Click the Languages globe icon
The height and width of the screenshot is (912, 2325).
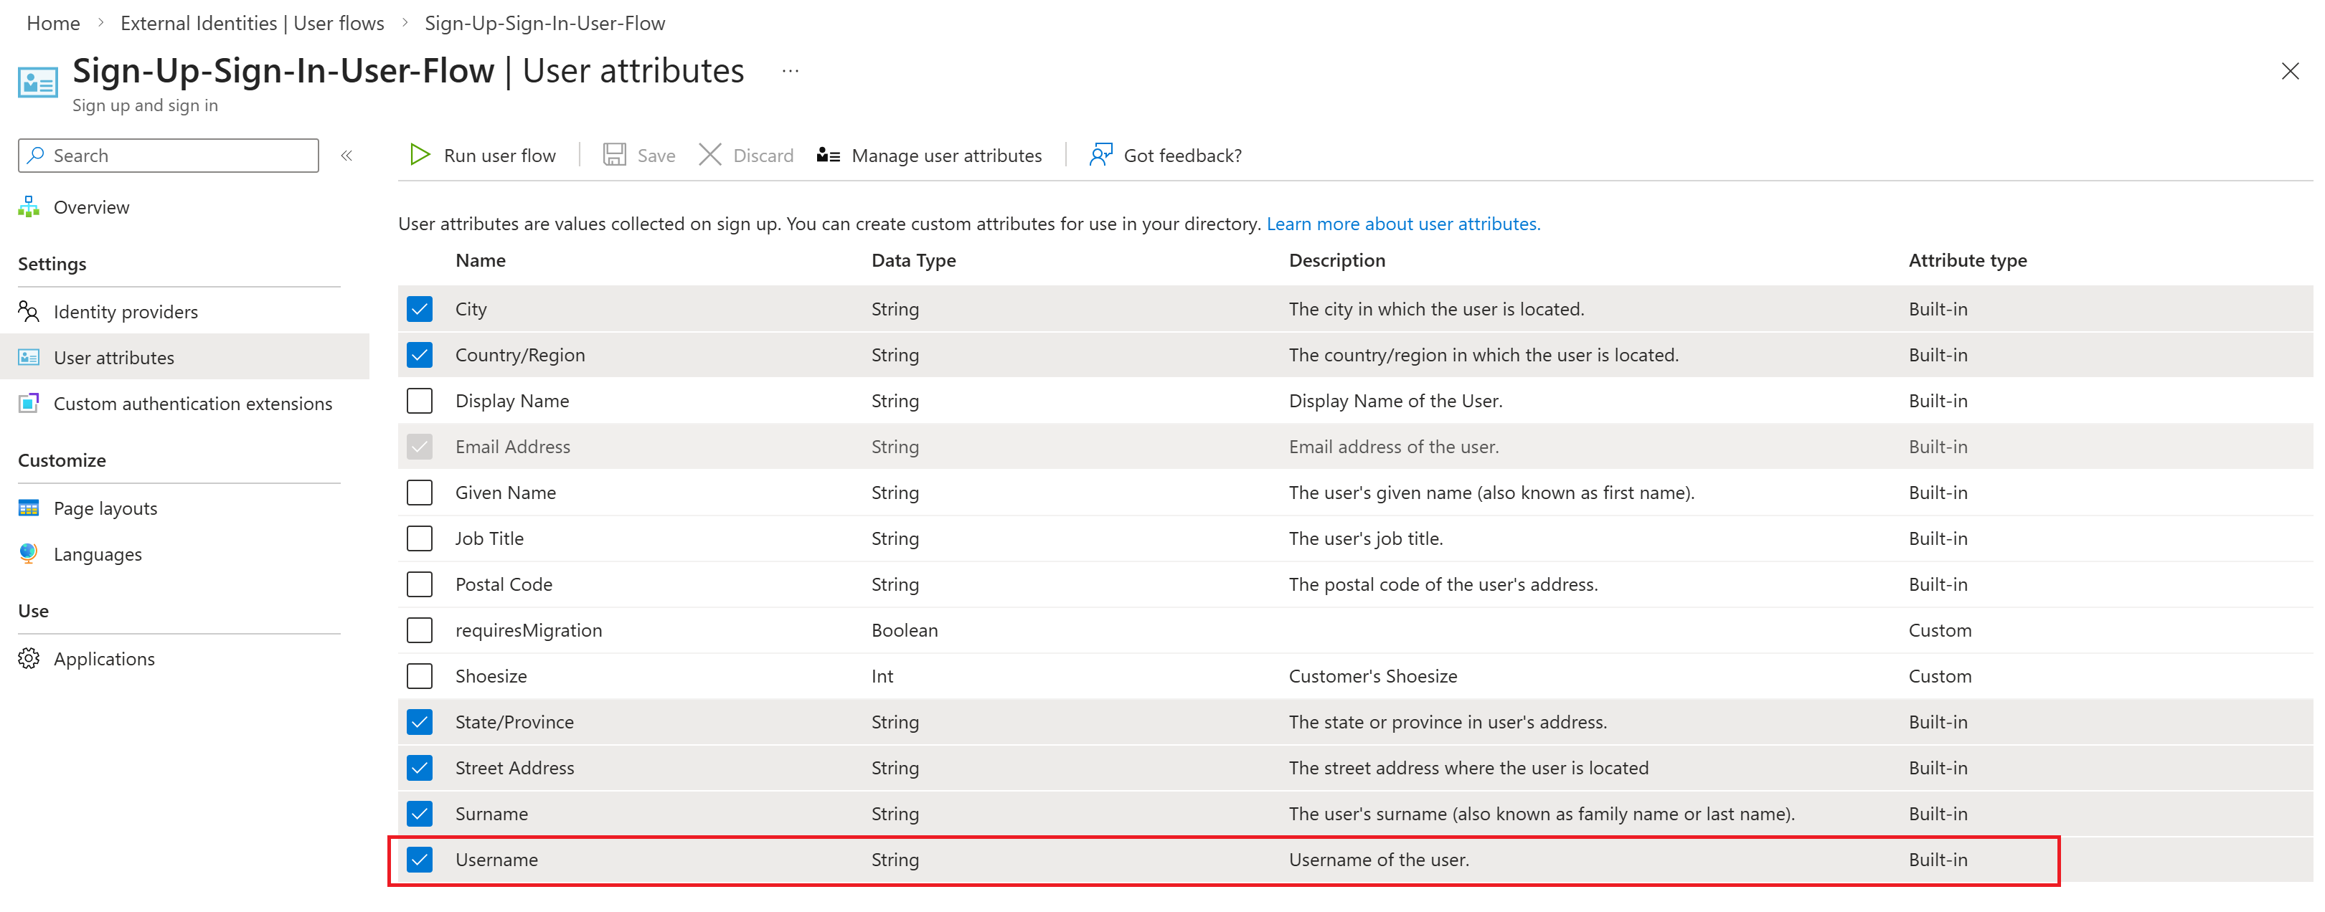pyautogui.click(x=29, y=554)
